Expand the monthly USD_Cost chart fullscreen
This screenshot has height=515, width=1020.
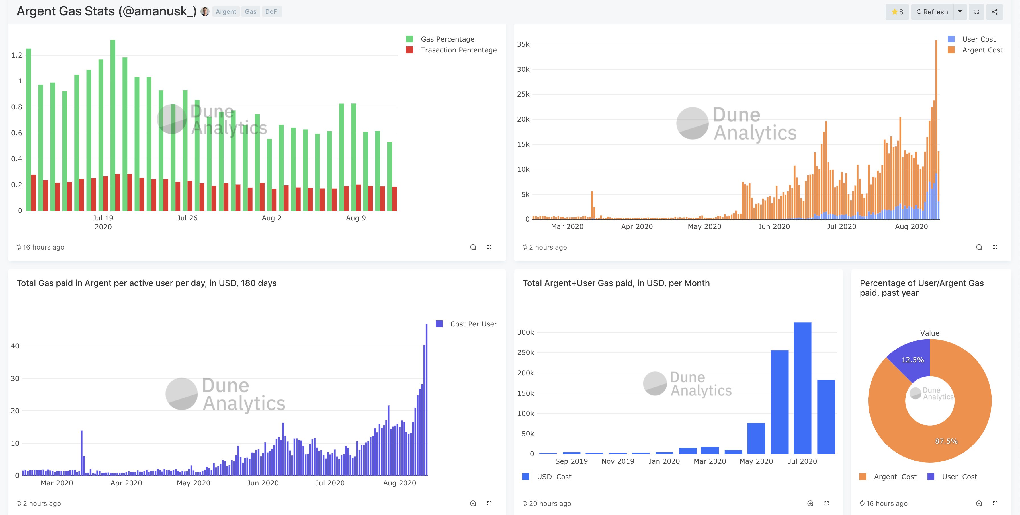coord(826,504)
